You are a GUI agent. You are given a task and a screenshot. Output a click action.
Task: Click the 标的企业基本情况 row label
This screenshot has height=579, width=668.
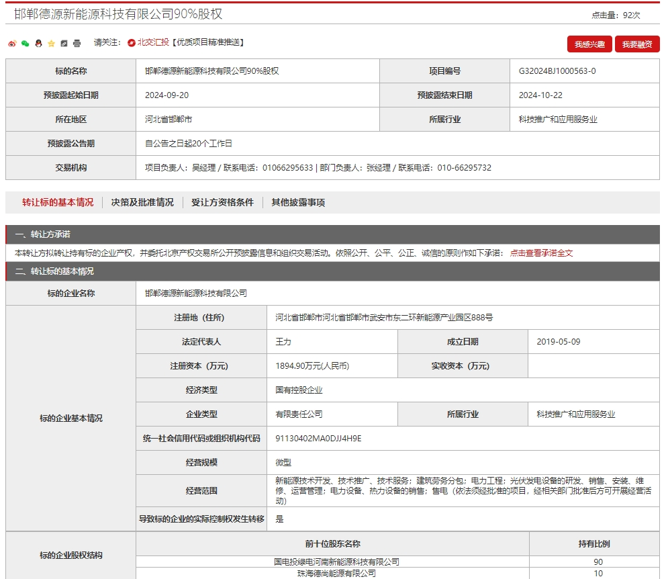[70, 418]
